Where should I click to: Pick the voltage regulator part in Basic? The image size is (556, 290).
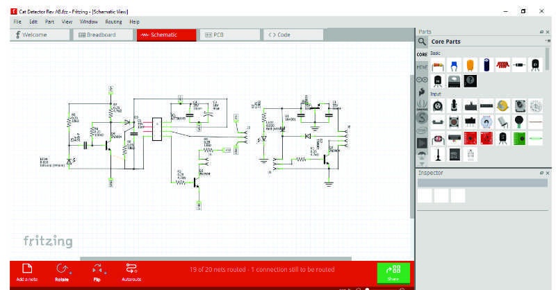[454, 81]
